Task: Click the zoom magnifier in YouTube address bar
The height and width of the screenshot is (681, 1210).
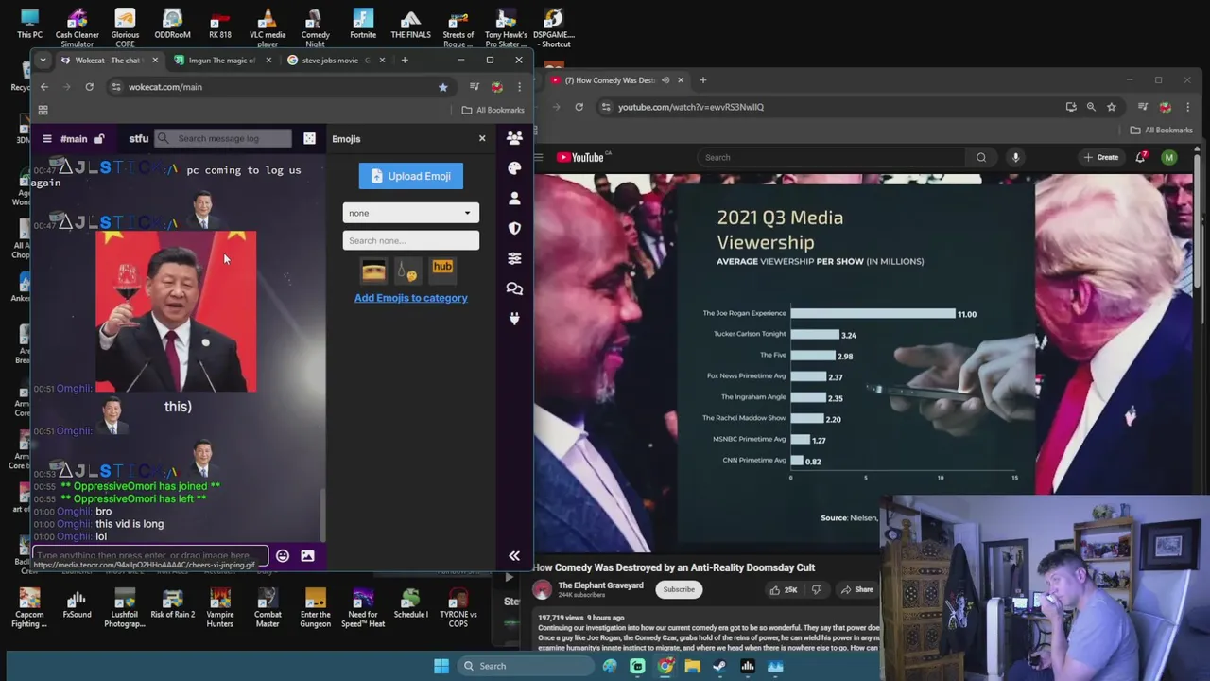Action: click(1091, 107)
